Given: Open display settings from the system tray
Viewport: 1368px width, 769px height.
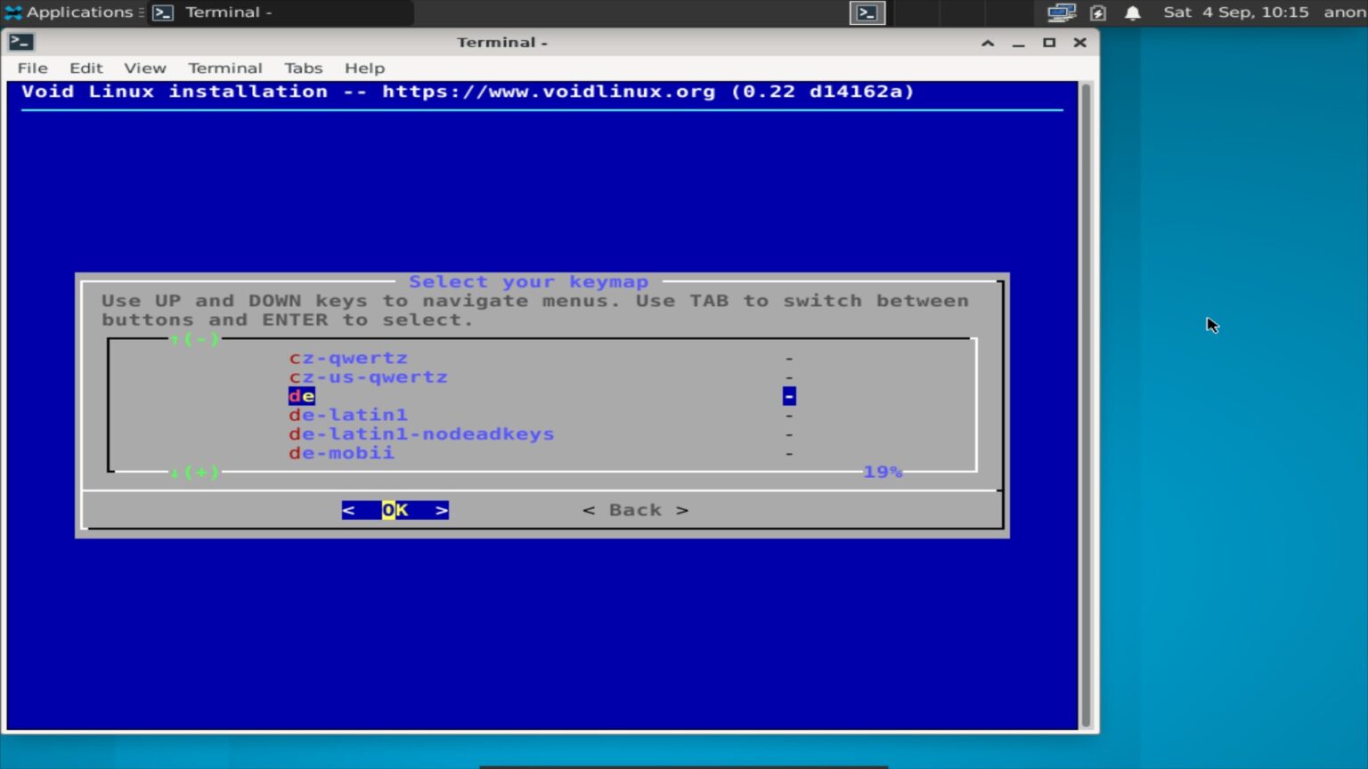Looking at the screenshot, I should pyautogui.click(x=1062, y=12).
